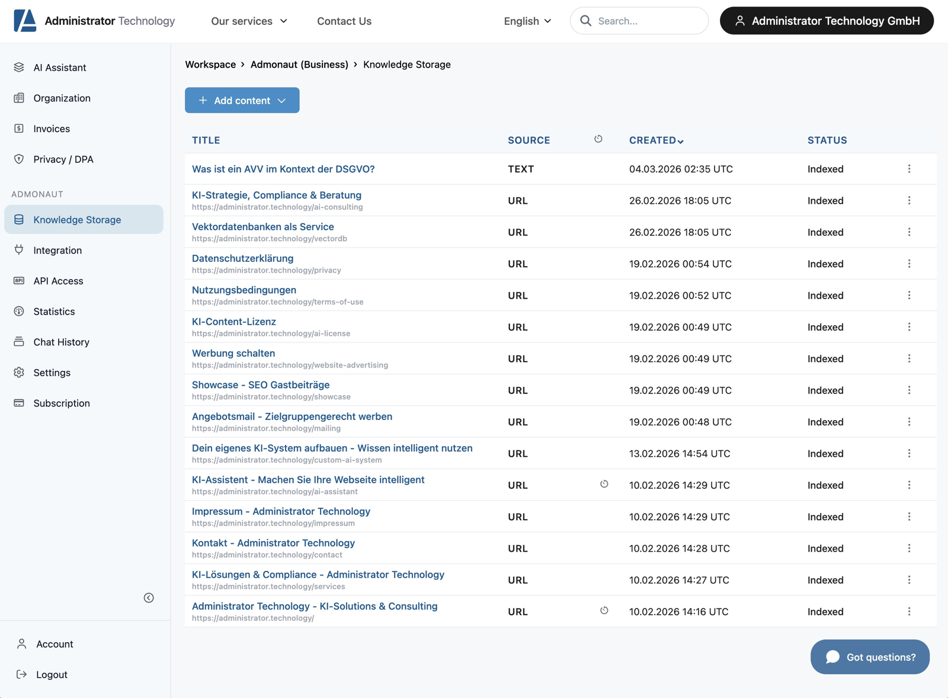Open Contact Us from the top menu

tap(344, 21)
